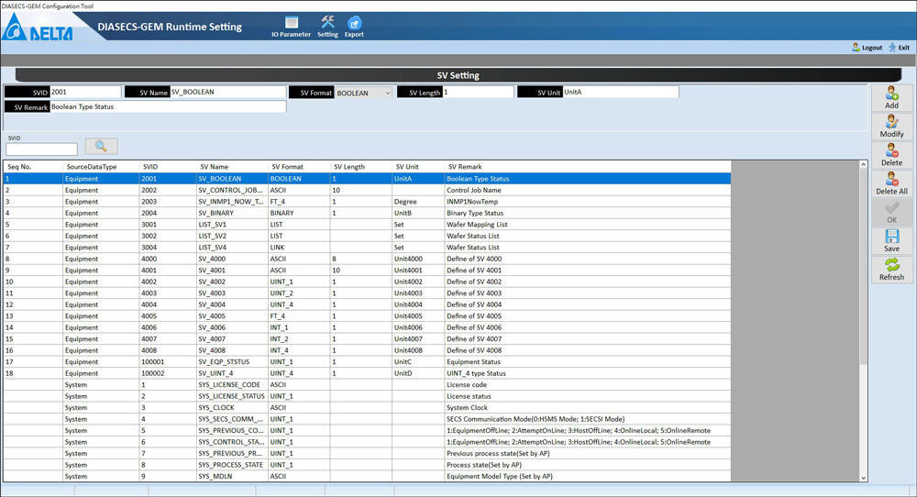Screen dimensions: 917x497
Task: Click the Add user icon button
Action: (x=891, y=97)
